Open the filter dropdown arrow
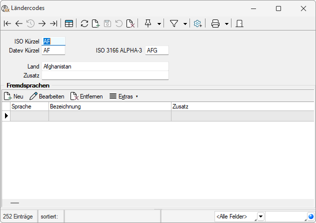The height and width of the screenshot is (223, 316). coord(185,24)
